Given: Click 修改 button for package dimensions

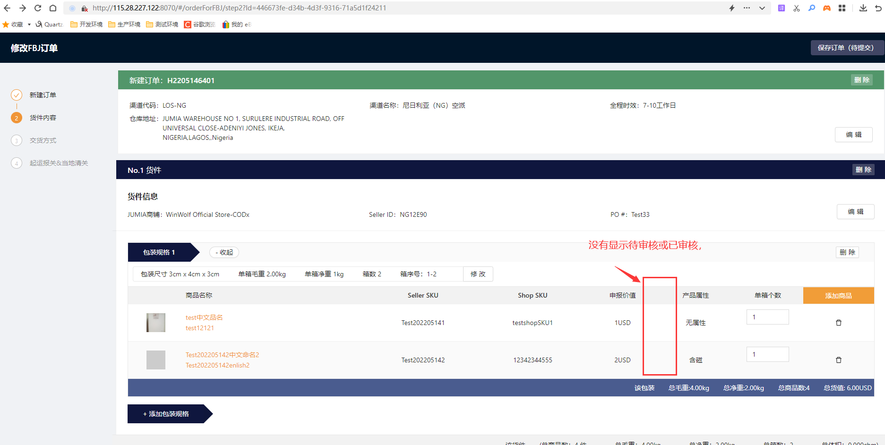Looking at the screenshot, I should point(478,274).
